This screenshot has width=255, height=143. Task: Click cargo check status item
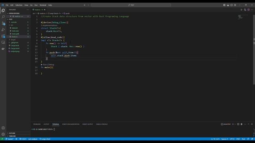45,139
